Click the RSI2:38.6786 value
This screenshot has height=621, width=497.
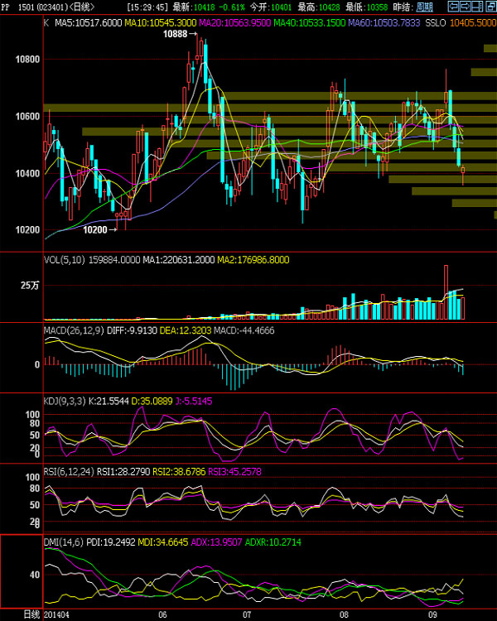coord(179,472)
